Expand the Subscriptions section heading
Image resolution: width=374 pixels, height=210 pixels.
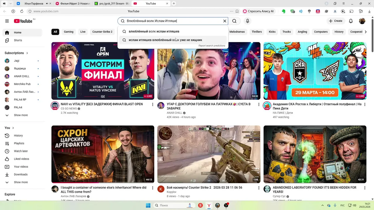[x=16, y=53]
